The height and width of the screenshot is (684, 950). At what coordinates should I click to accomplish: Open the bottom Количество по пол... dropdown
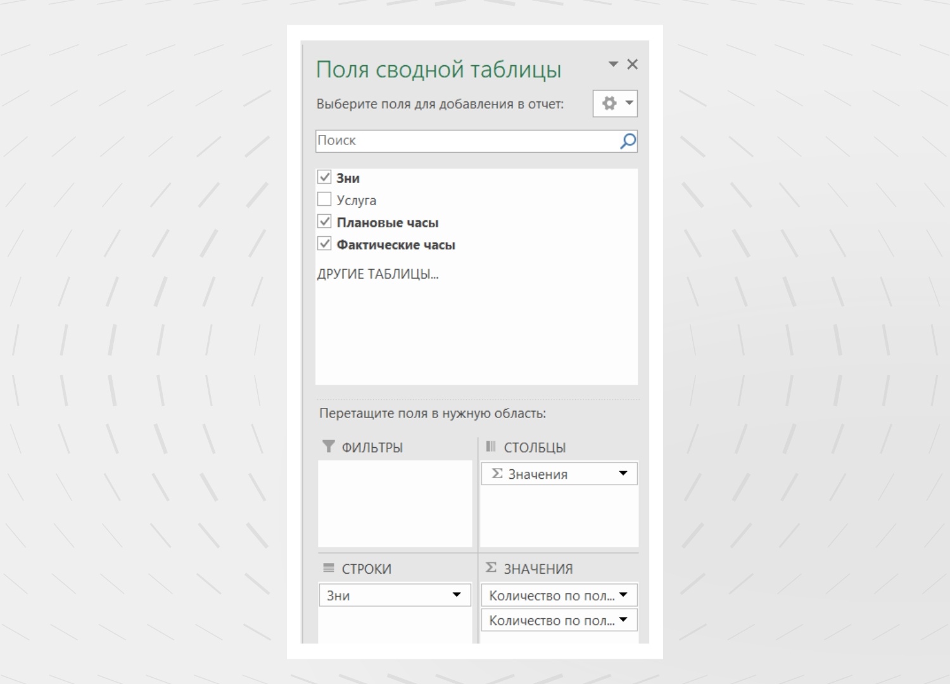point(623,619)
